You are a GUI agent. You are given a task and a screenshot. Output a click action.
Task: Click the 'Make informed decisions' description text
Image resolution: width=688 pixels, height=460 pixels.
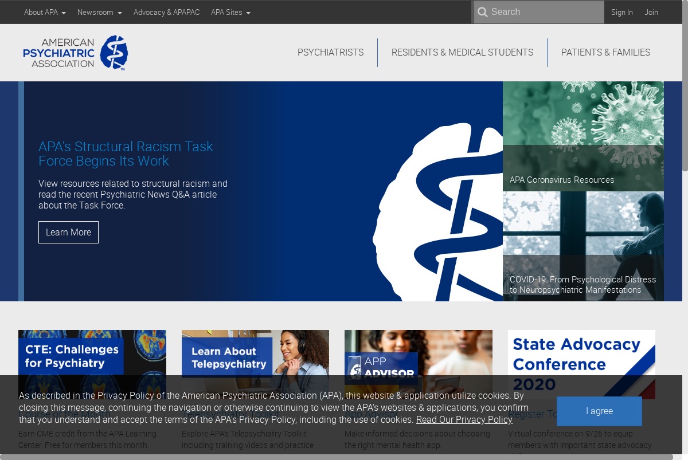[417, 439]
